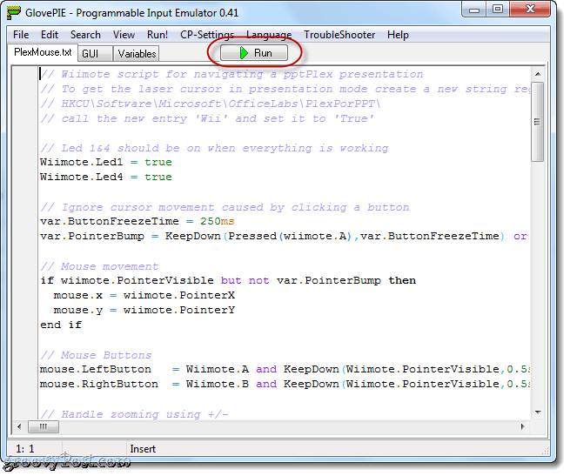570x476 pixels.
Task: Maximize the GlovePIE window
Action: [x=498, y=9]
